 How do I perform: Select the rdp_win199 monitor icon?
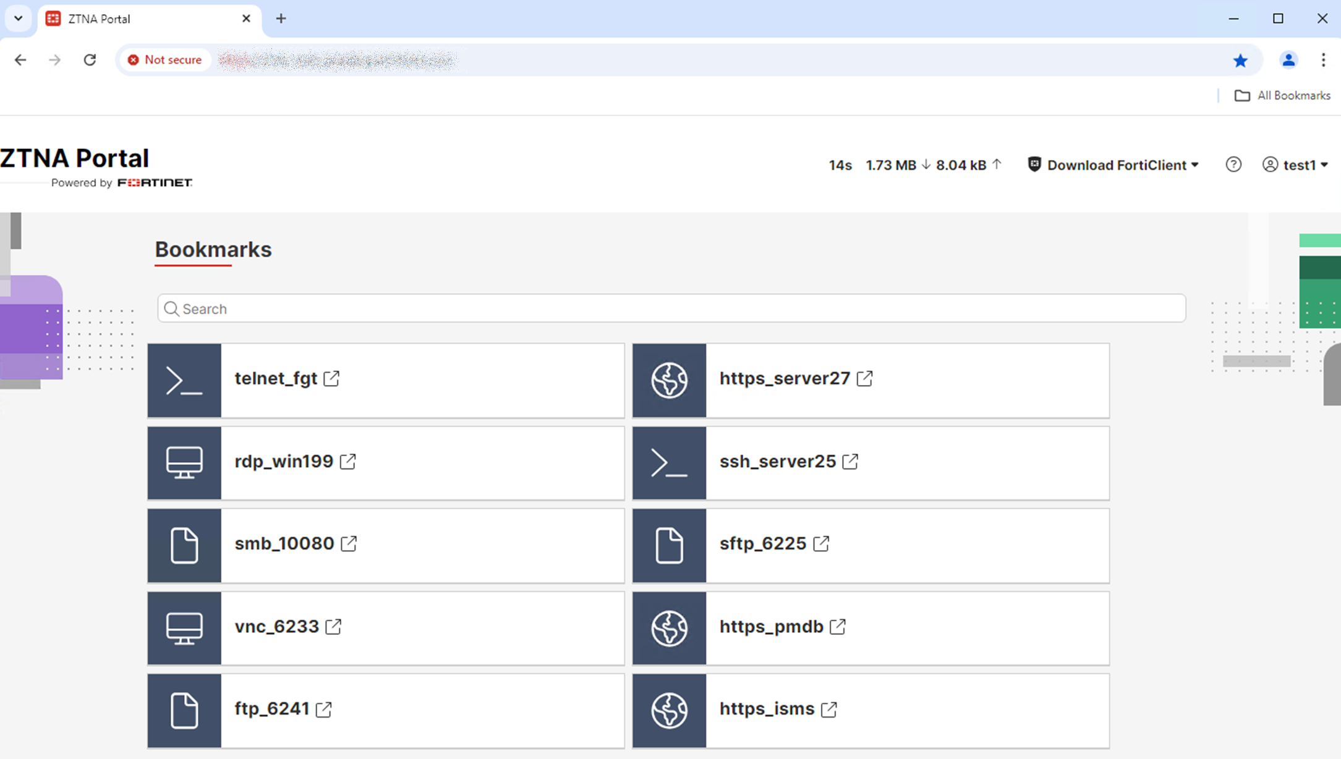184,462
